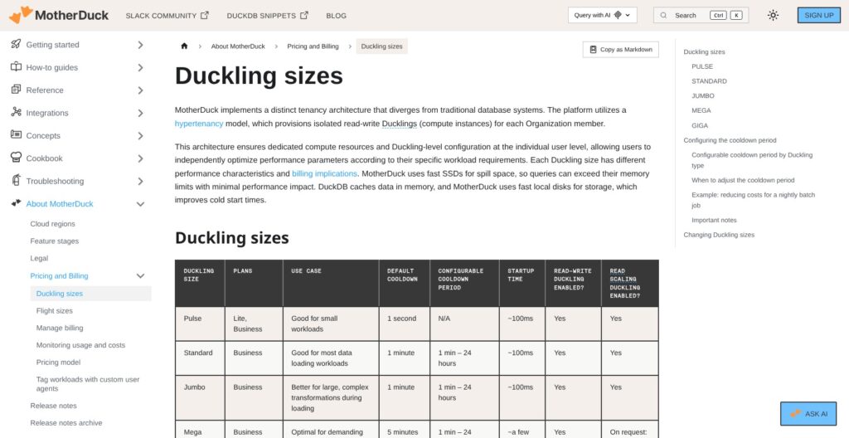Screen dimensions: 849x438
Task: Click the external-link icon beside DuckDB Snippets
Action: pyautogui.click(x=304, y=16)
